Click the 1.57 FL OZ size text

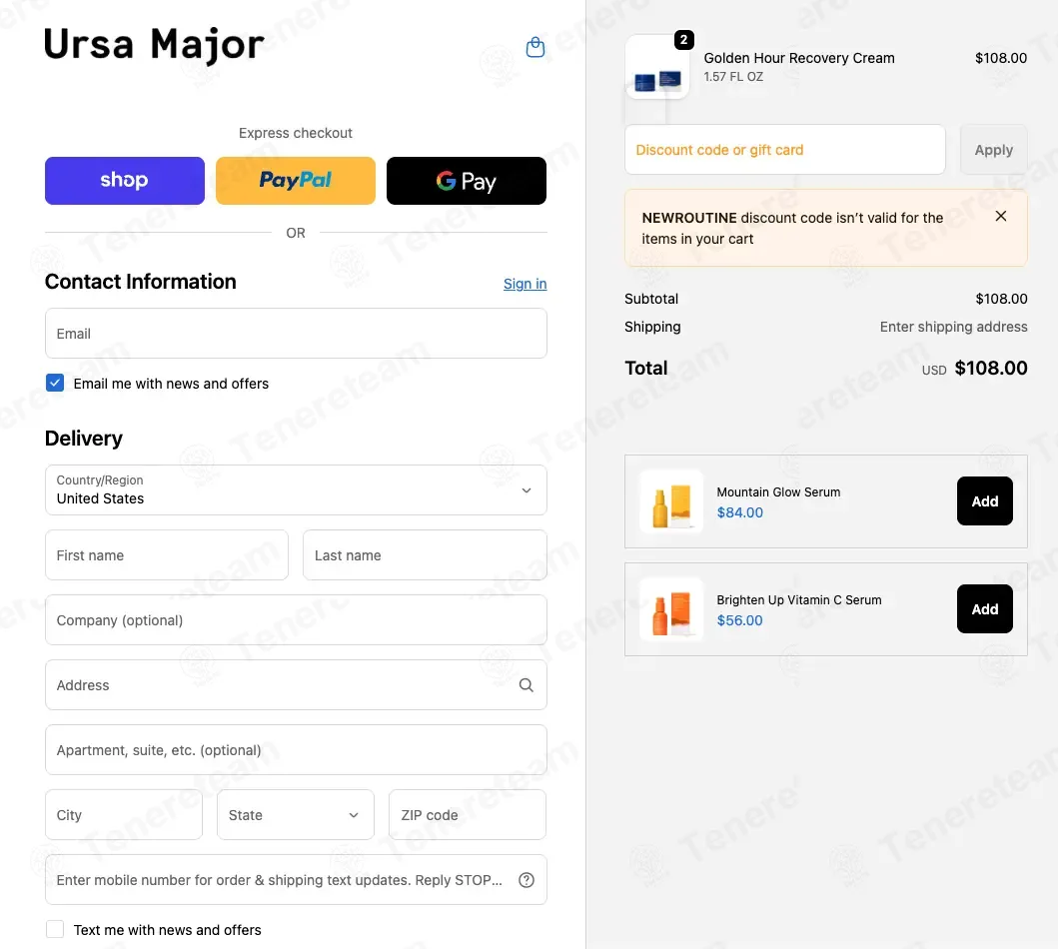click(x=733, y=77)
